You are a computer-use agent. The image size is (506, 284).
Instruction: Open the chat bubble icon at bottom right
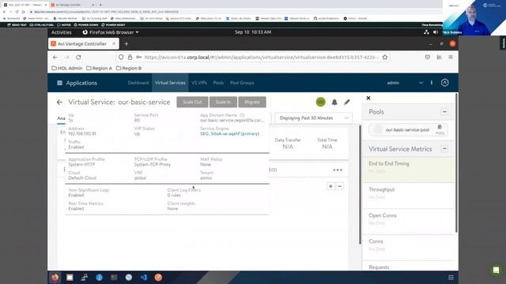click(496, 270)
